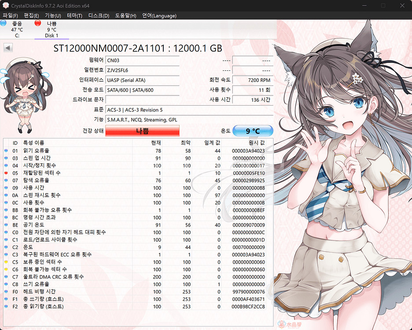Click the red status orb for Disk 1
412x330 pixels.
(38, 23)
